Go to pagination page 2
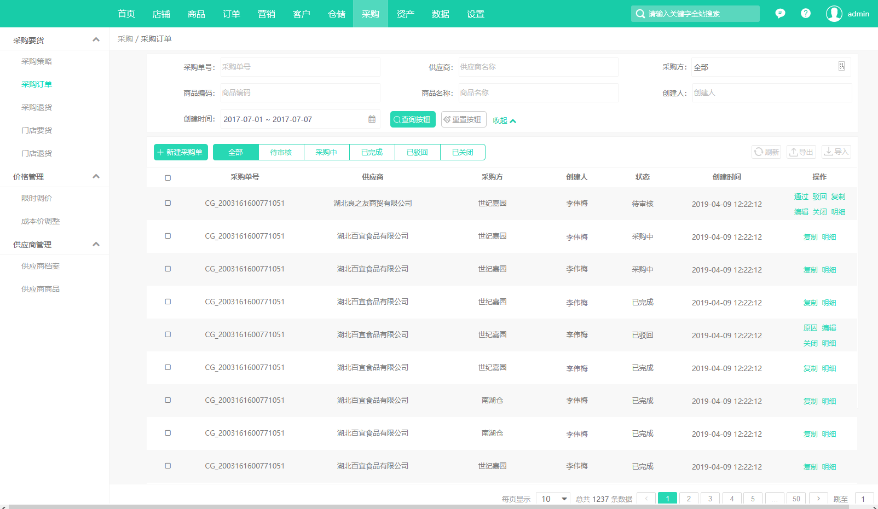This screenshot has height=509, width=878. tap(689, 499)
